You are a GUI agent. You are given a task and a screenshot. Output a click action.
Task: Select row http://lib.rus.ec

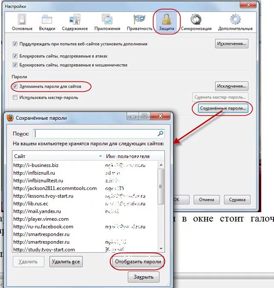85,204
